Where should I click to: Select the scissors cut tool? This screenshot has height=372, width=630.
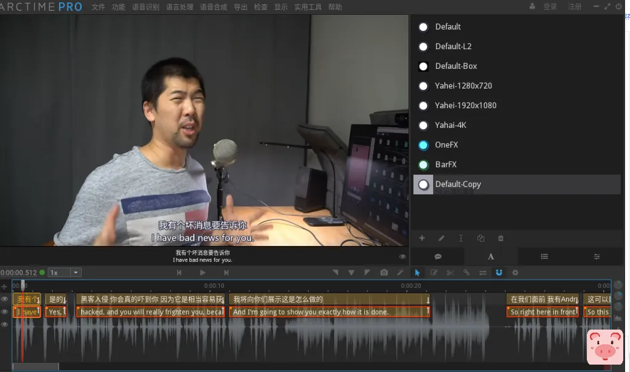coord(450,272)
